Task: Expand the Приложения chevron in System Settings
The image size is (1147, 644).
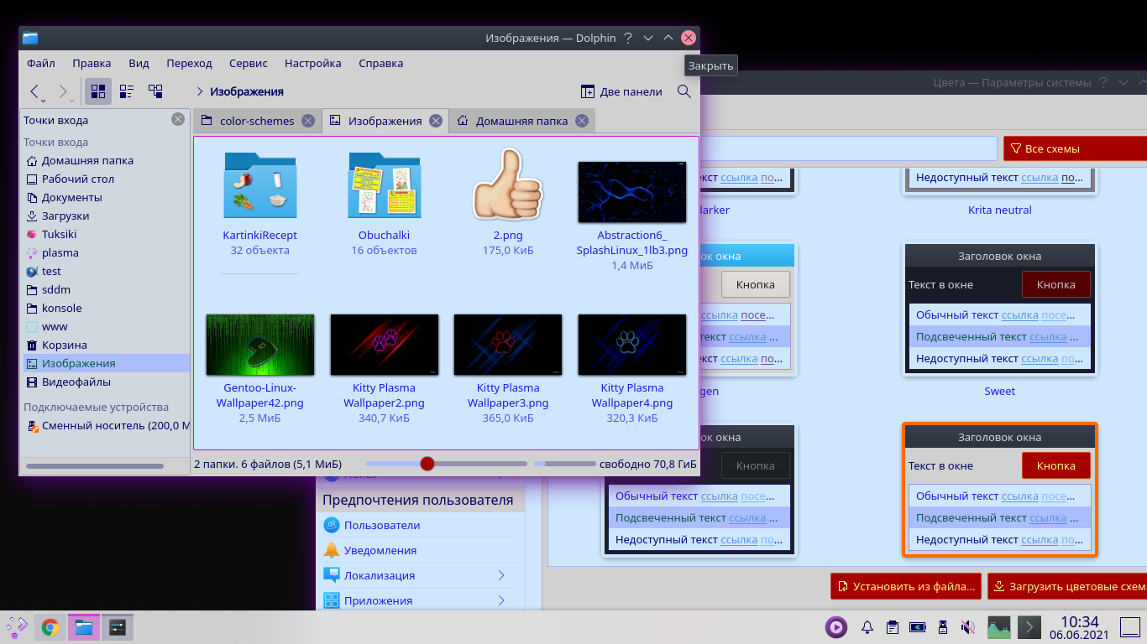Action: coord(501,600)
